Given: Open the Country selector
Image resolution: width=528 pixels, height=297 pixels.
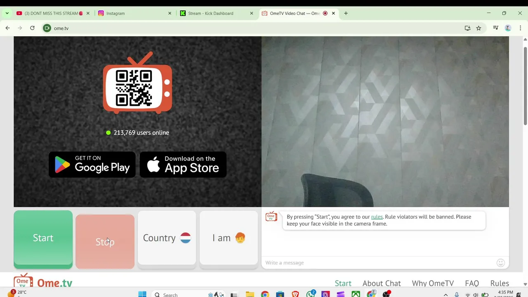Looking at the screenshot, I should [167, 239].
